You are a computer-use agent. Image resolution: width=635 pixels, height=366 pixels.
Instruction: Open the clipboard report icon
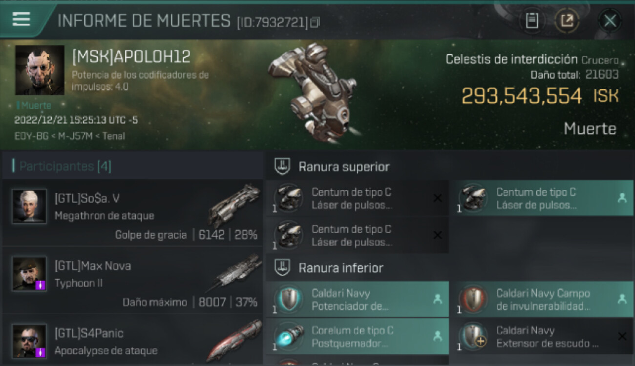point(532,21)
